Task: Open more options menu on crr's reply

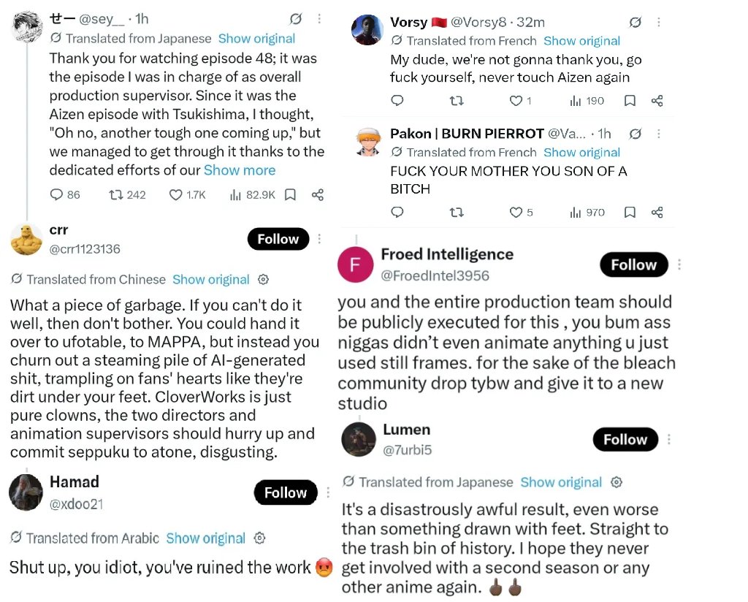Action: click(x=319, y=238)
